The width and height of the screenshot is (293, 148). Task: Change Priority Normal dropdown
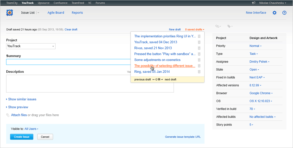(x=255, y=46)
